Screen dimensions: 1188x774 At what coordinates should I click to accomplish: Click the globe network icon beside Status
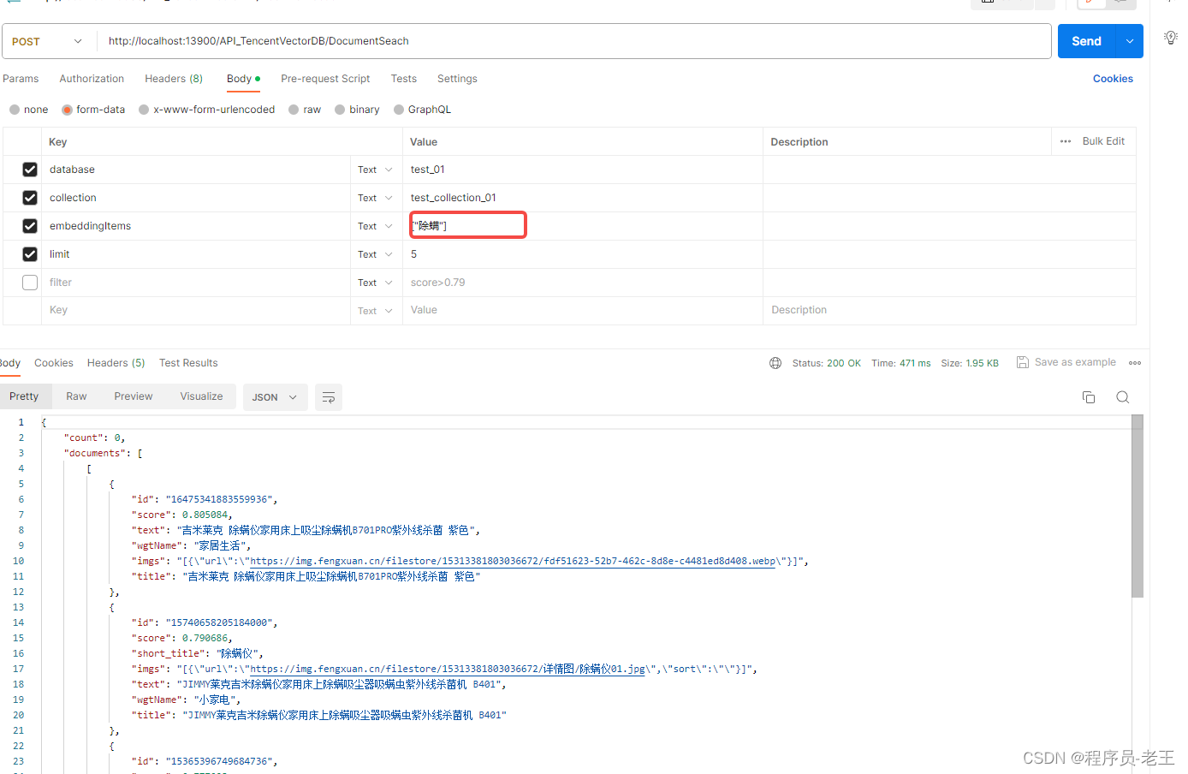(x=775, y=363)
